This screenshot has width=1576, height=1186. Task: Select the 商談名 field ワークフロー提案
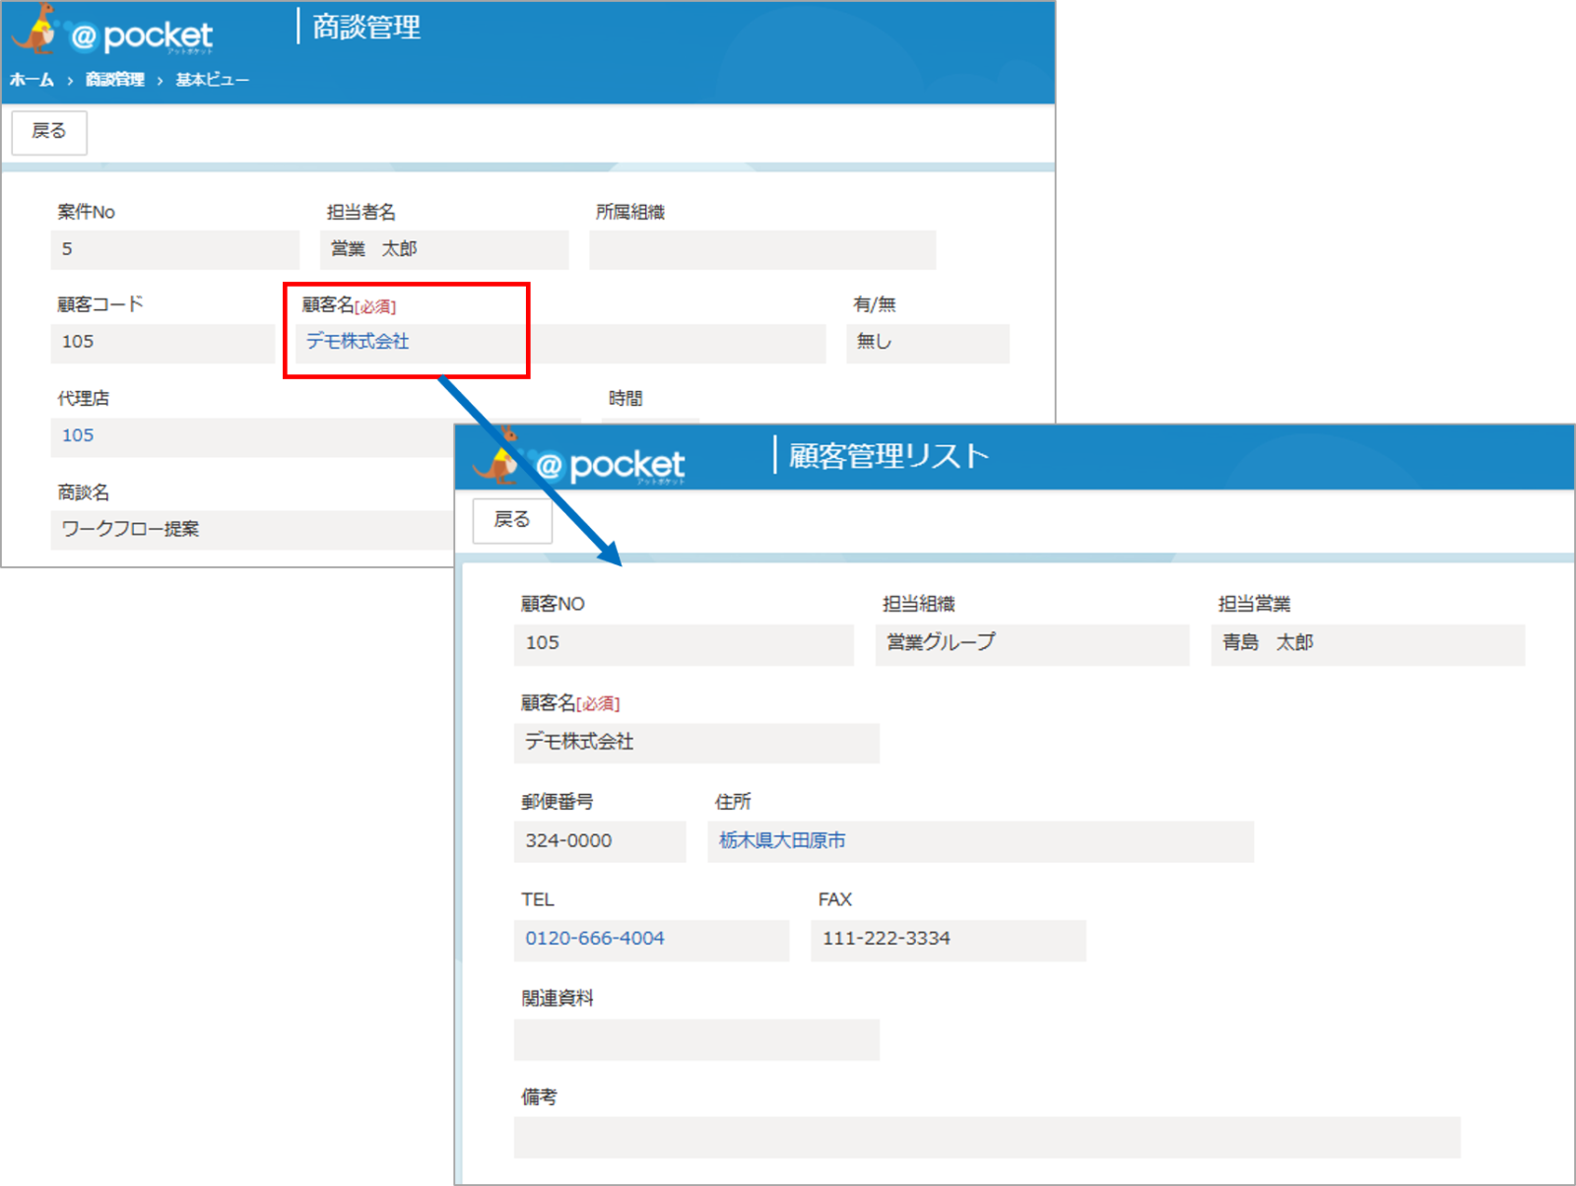pos(252,530)
